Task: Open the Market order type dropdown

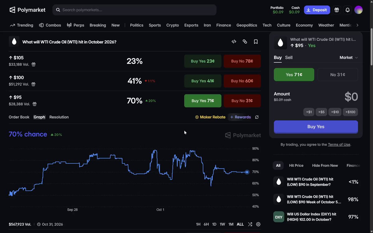Action: [x=349, y=57]
